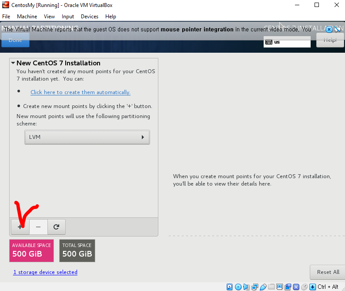Viewport: 345px width, 291px height.
Task: Click the Available Space 500 GiB box
Action: pos(31,250)
